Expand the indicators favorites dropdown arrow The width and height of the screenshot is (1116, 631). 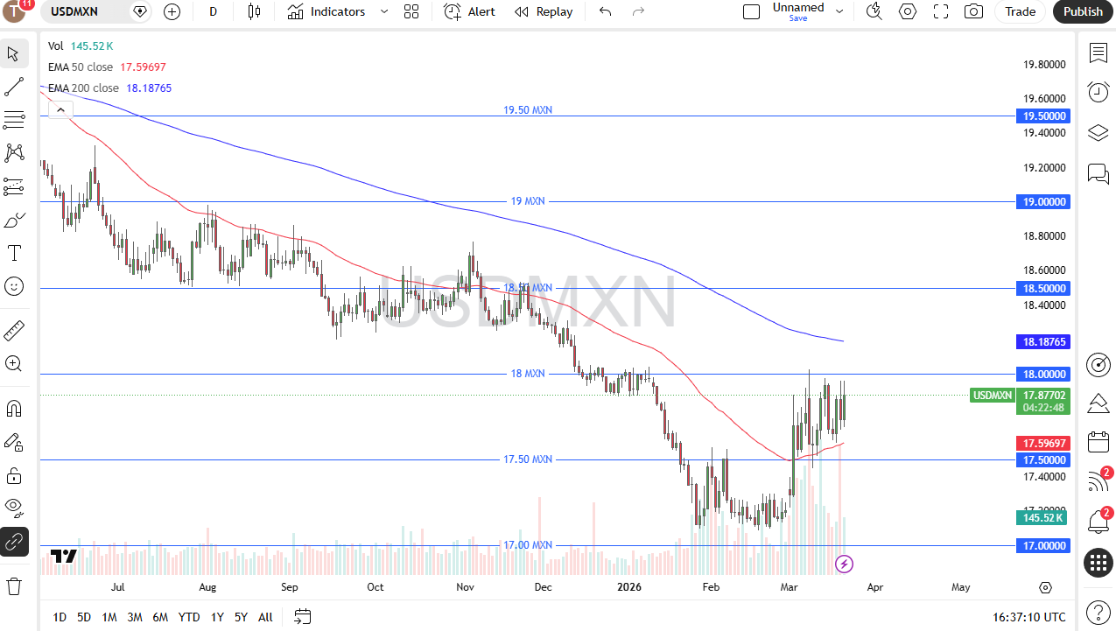(383, 11)
